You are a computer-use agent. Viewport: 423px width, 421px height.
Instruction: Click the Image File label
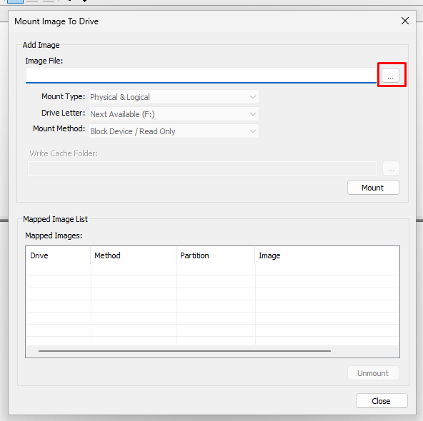[x=44, y=61]
